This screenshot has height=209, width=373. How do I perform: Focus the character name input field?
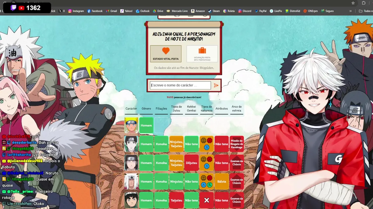click(x=180, y=85)
